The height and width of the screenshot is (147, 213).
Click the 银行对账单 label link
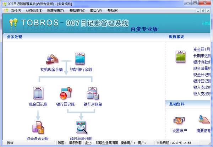(93, 104)
